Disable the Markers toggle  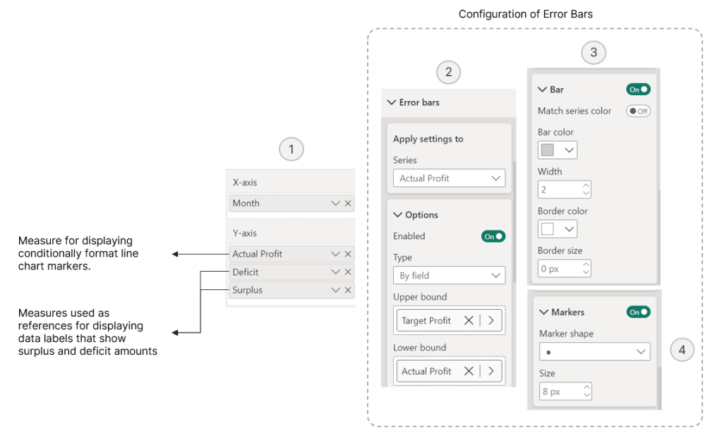point(638,312)
